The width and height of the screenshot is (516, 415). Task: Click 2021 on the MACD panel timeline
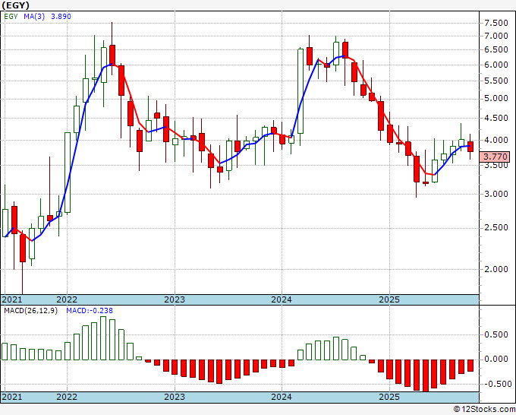pyautogui.click(x=12, y=398)
